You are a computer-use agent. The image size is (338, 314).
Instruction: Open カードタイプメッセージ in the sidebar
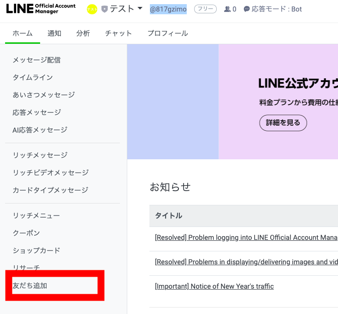pos(50,190)
